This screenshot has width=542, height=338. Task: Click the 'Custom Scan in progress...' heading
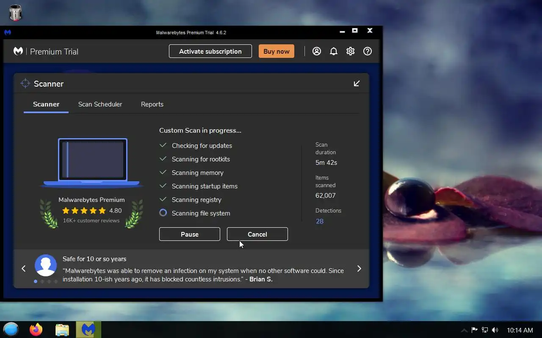click(x=200, y=131)
